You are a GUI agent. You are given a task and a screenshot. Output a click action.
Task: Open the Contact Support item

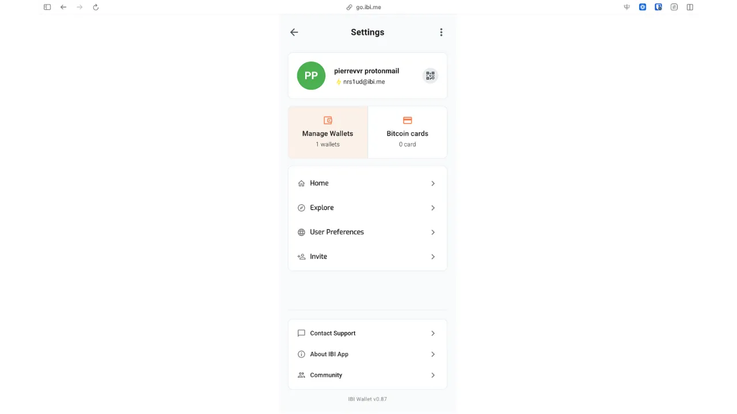point(333,333)
